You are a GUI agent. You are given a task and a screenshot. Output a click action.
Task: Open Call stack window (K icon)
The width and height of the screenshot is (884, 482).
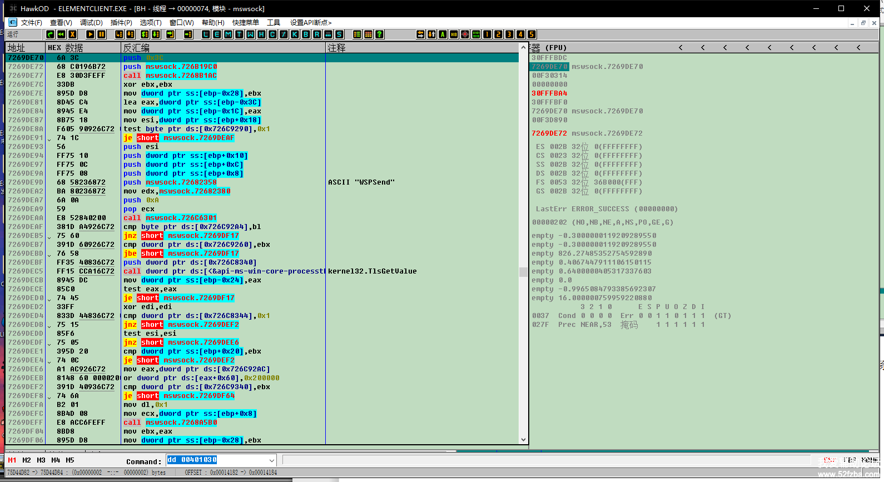[295, 34]
